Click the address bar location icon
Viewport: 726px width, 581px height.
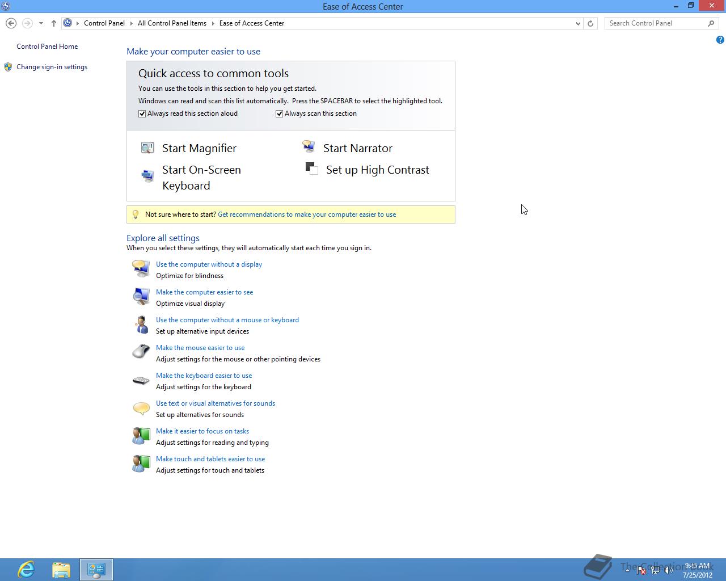(67, 23)
